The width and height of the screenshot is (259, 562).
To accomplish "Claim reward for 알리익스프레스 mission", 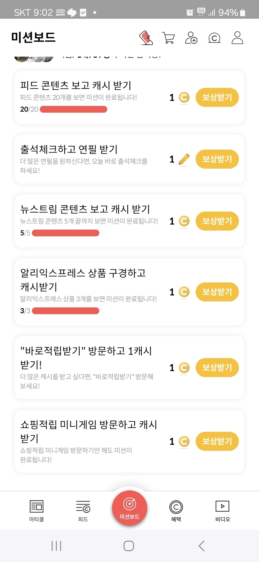I will pos(217,292).
